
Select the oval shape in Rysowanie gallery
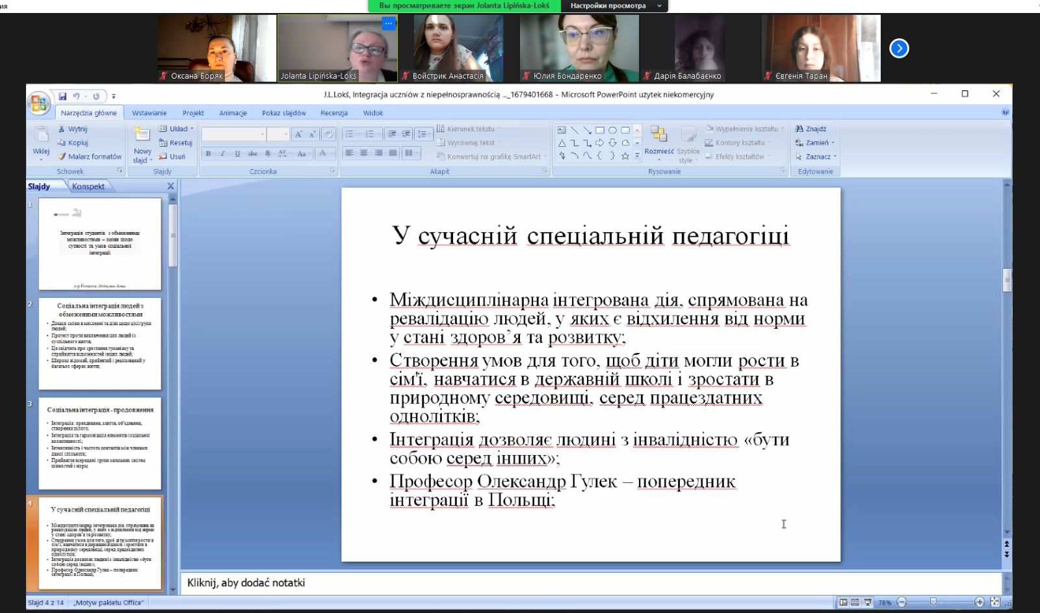(612, 130)
